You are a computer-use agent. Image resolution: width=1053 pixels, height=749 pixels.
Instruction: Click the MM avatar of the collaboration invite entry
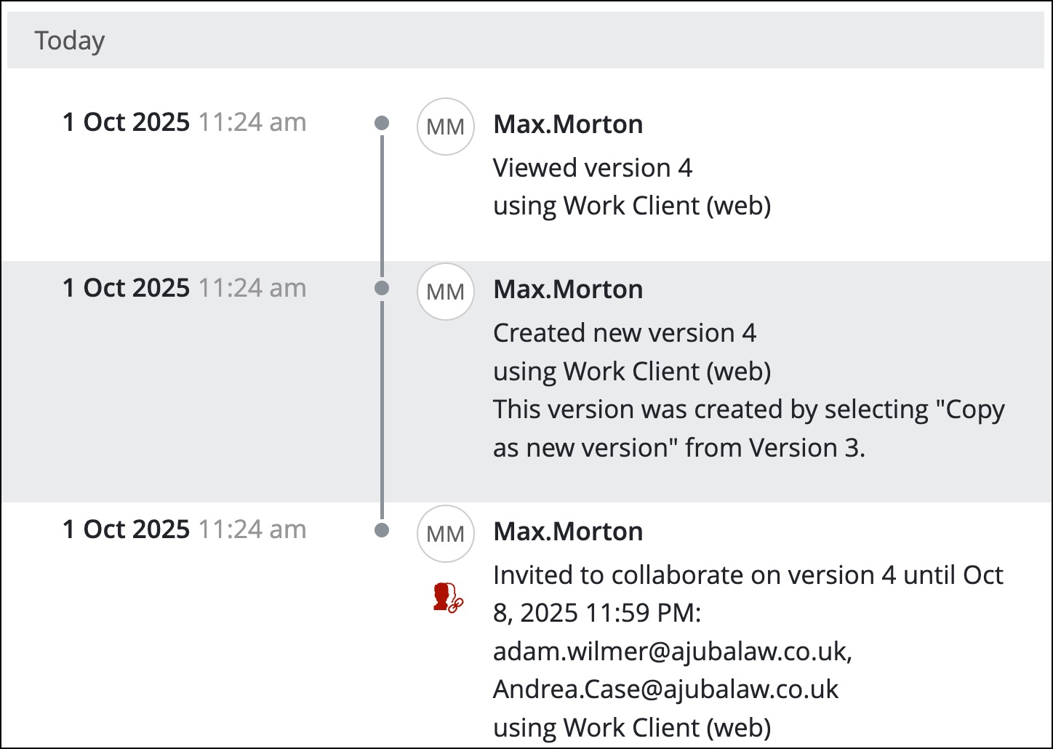445,534
